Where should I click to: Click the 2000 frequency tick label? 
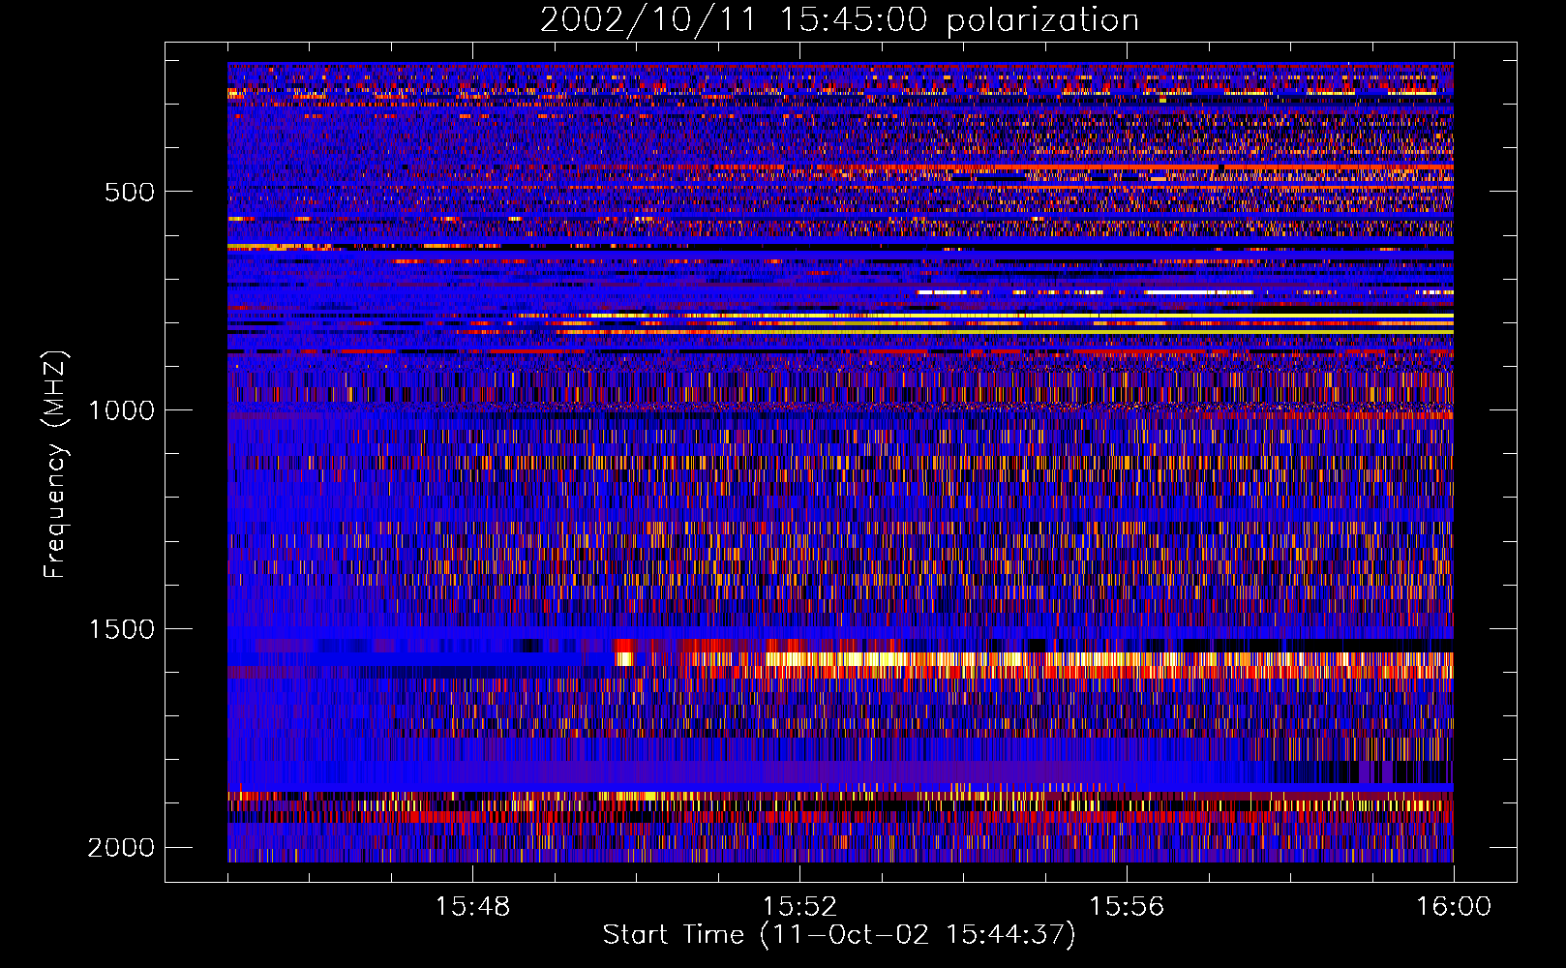point(122,848)
